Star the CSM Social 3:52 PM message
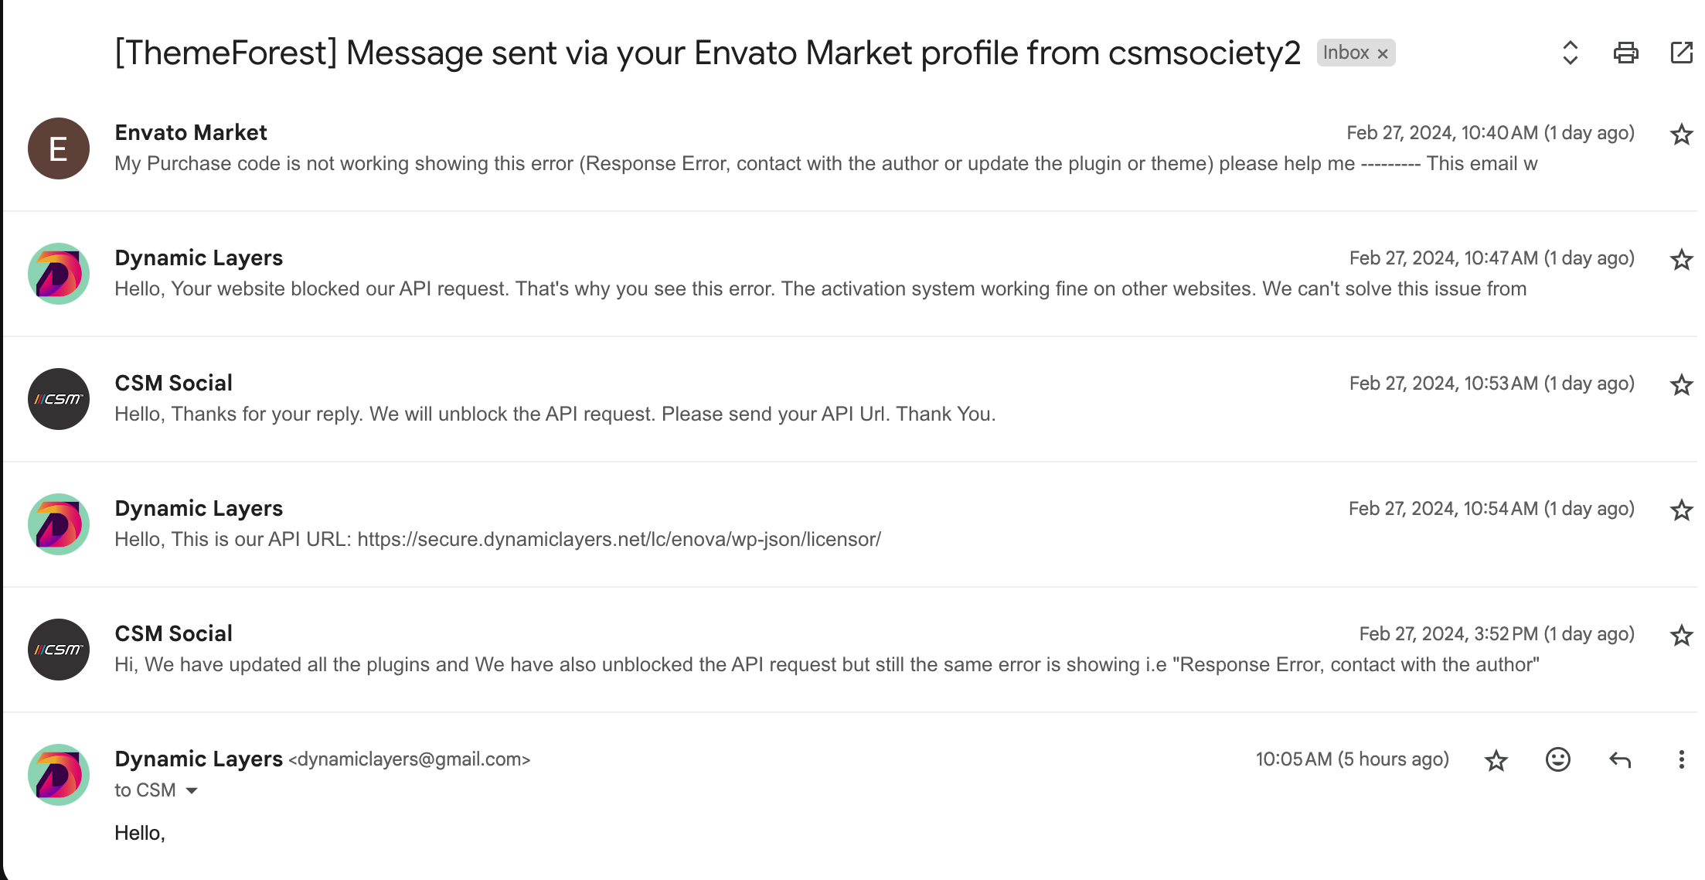The height and width of the screenshot is (880, 1705). (x=1681, y=636)
